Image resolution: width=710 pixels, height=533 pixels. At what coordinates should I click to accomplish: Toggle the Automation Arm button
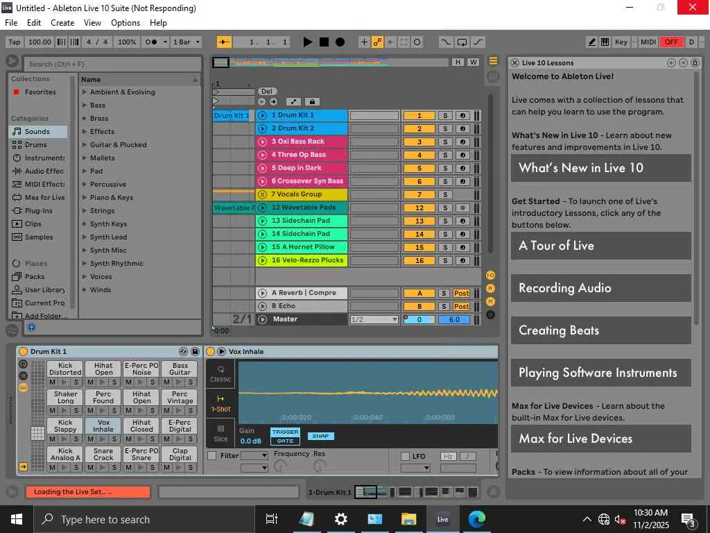377,42
